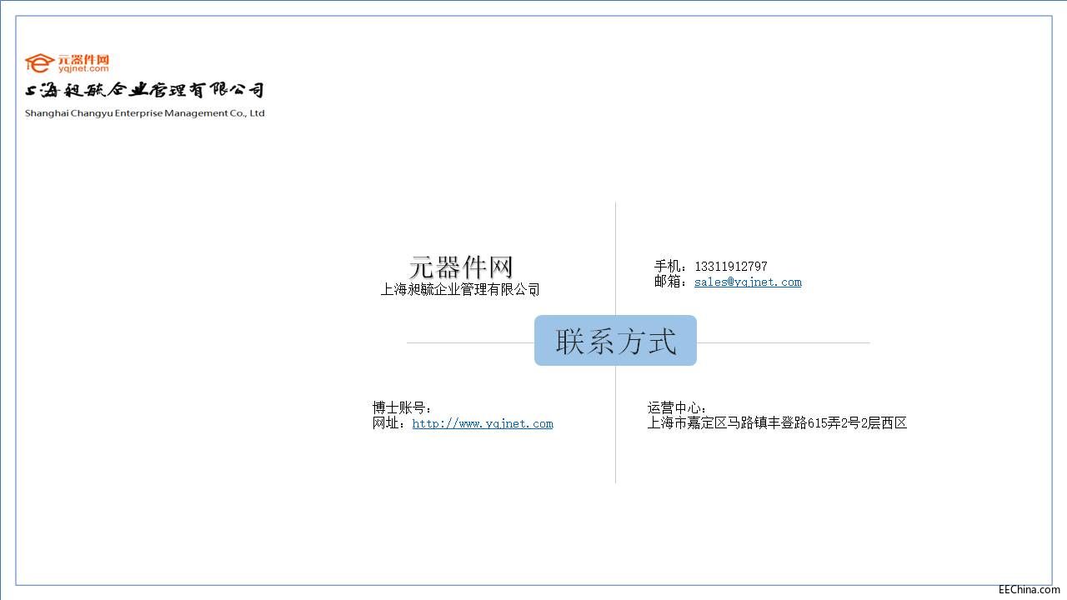
Task: Click the yqjnet.com orange logo icon
Action: (67, 62)
